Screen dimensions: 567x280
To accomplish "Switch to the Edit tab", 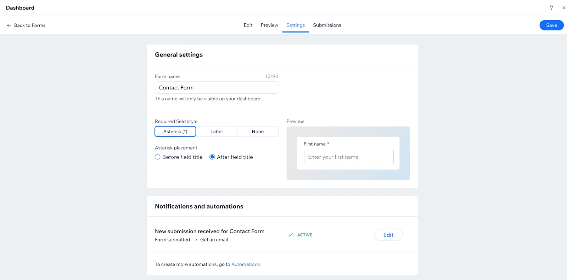I will point(248,25).
